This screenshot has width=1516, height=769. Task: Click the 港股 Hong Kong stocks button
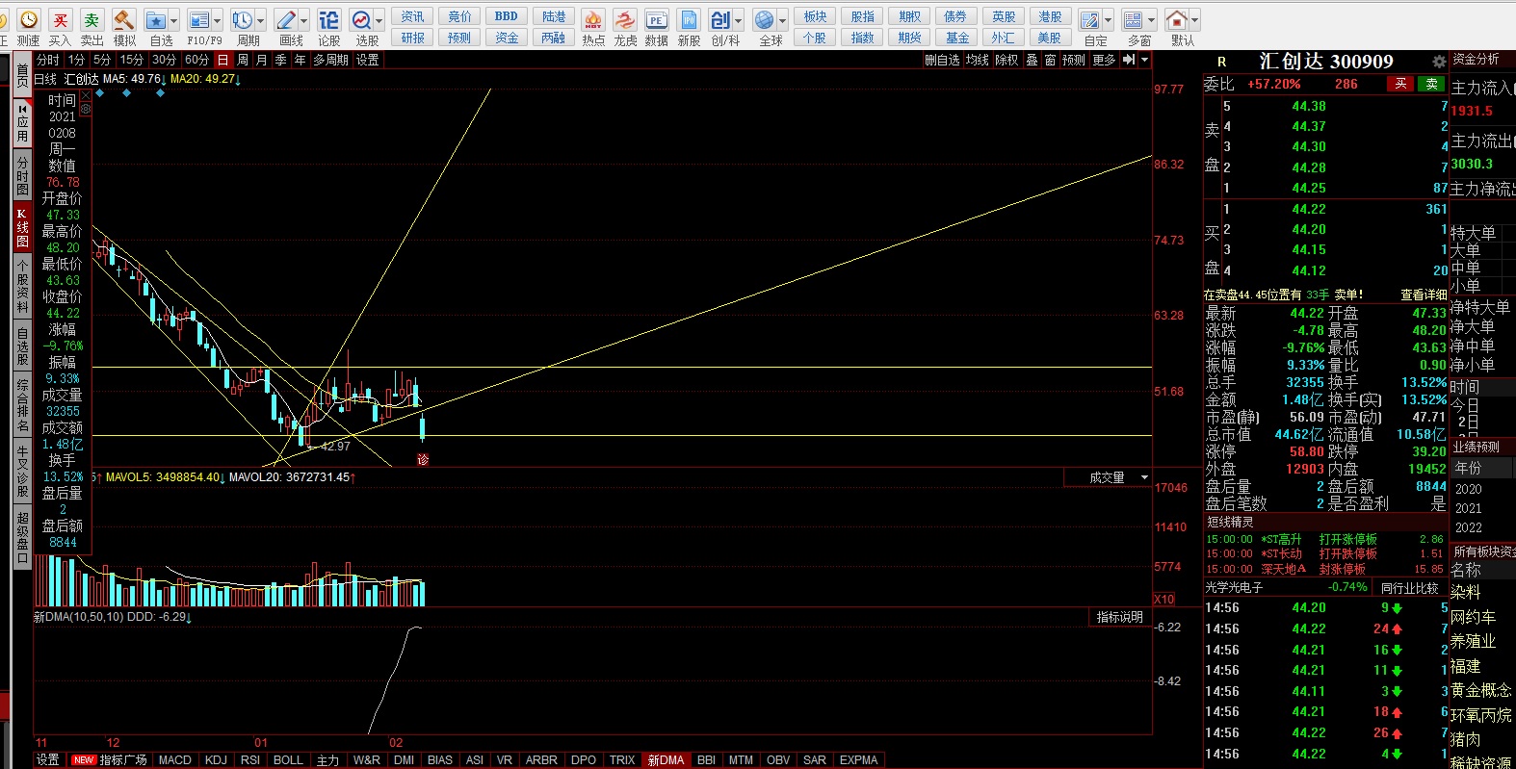pyautogui.click(x=1050, y=16)
